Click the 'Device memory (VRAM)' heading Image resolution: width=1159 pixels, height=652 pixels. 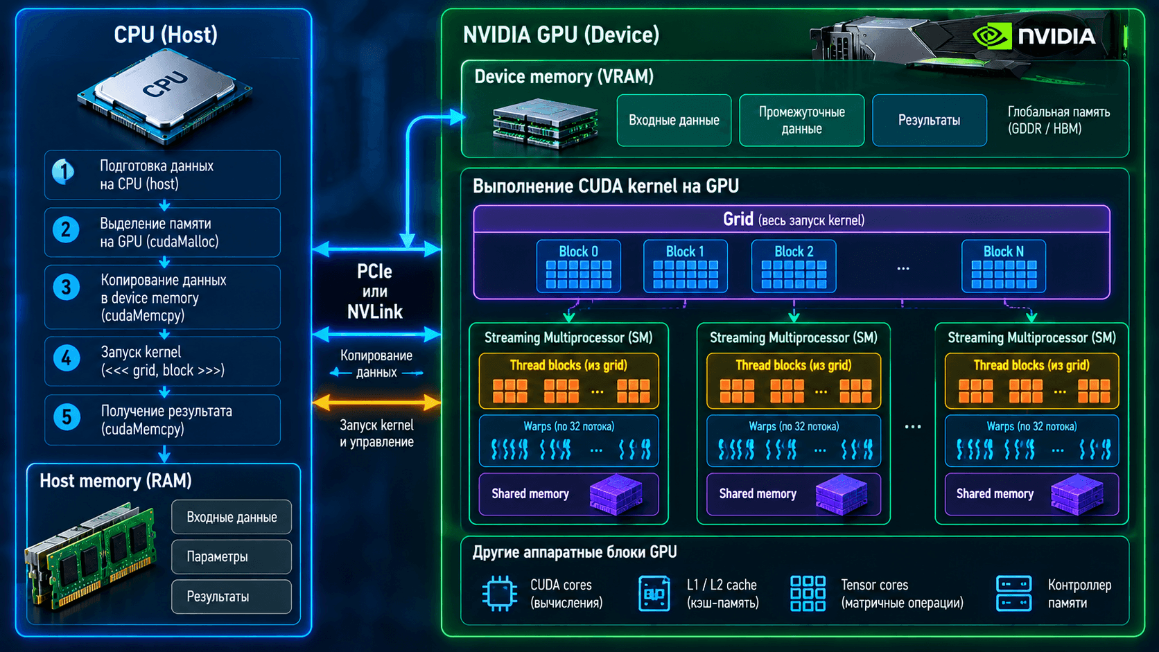pos(564,76)
